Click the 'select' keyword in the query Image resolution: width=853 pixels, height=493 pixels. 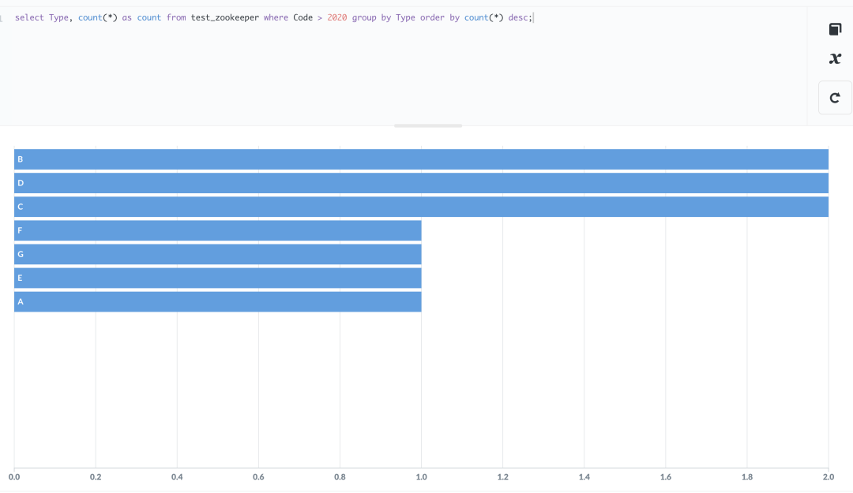29,18
